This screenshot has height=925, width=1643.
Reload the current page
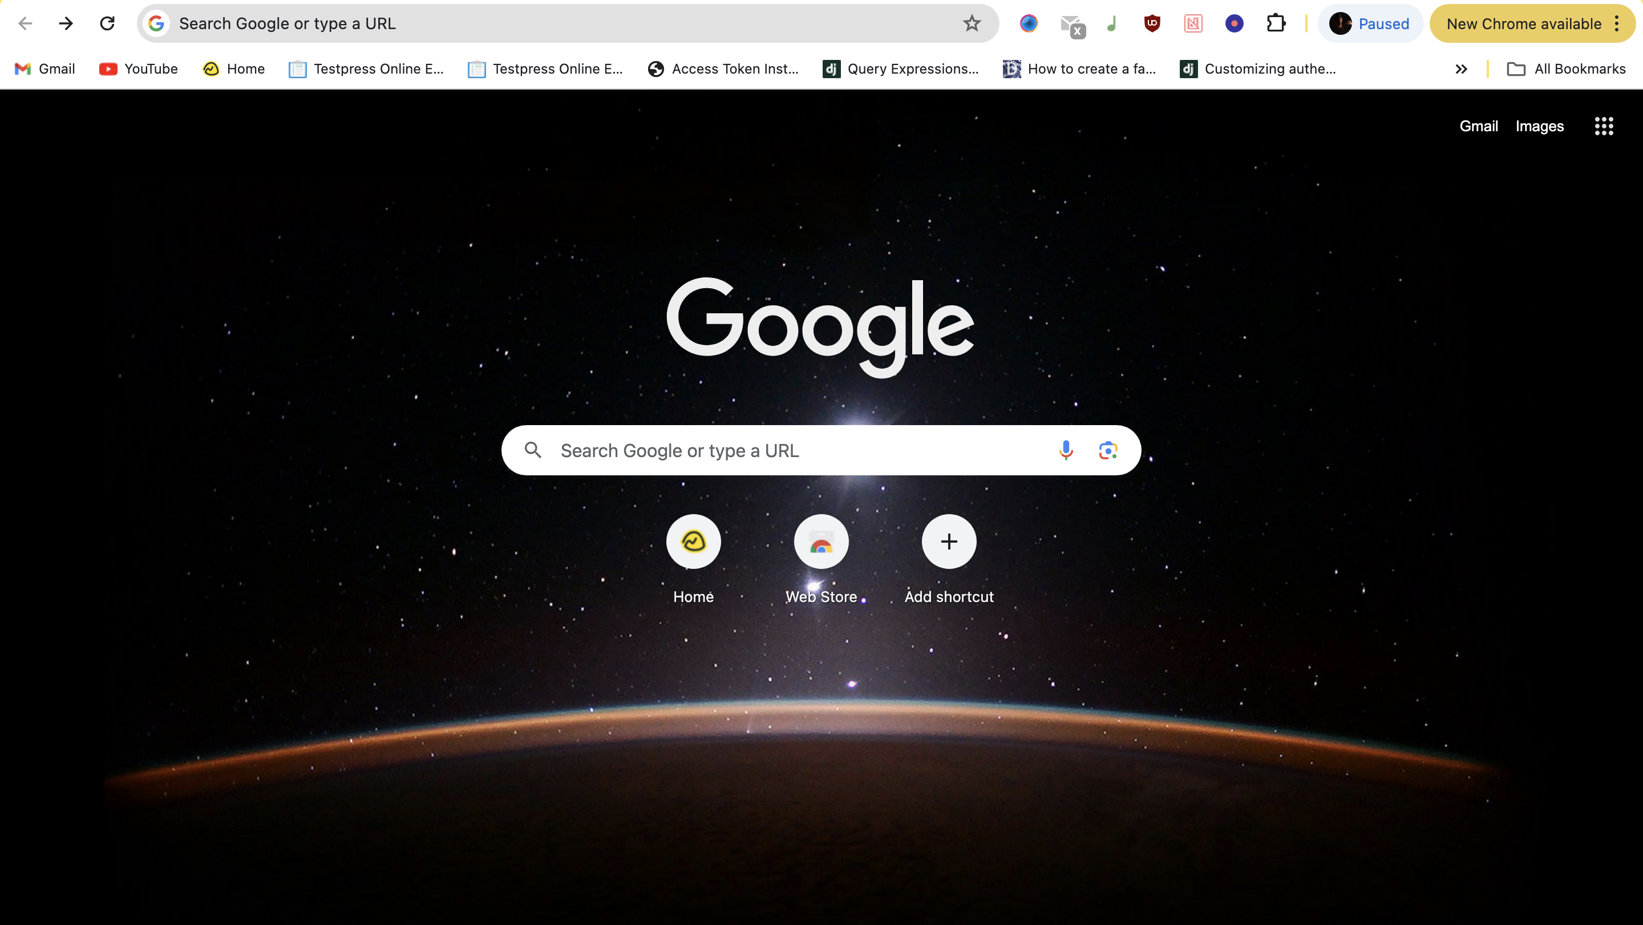pos(107,23)
